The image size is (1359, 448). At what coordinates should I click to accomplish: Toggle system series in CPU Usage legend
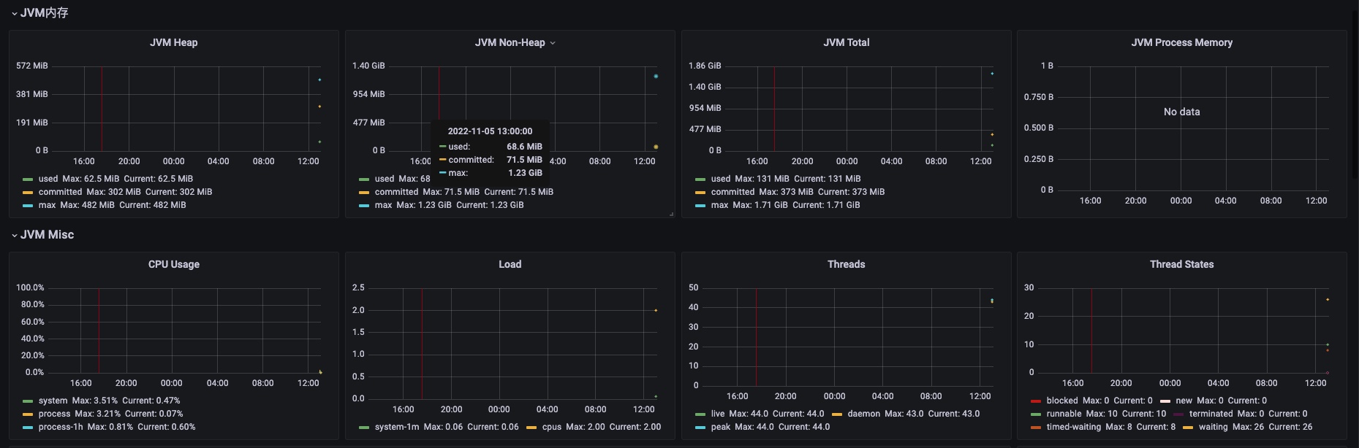coord(53,401)
